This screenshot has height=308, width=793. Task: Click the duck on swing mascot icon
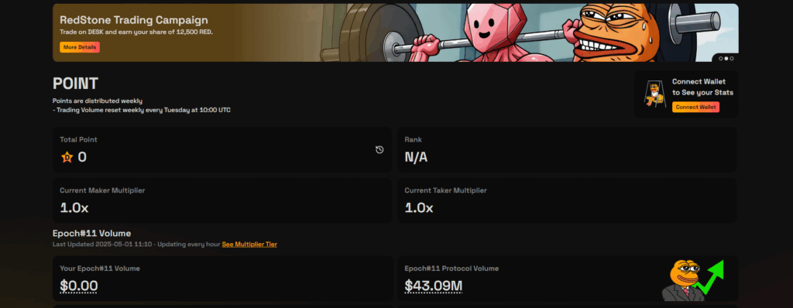tap(654, 94)
